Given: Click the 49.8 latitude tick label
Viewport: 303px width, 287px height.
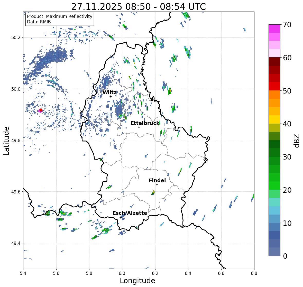Looking at the screenshot, I should point(16,140).
